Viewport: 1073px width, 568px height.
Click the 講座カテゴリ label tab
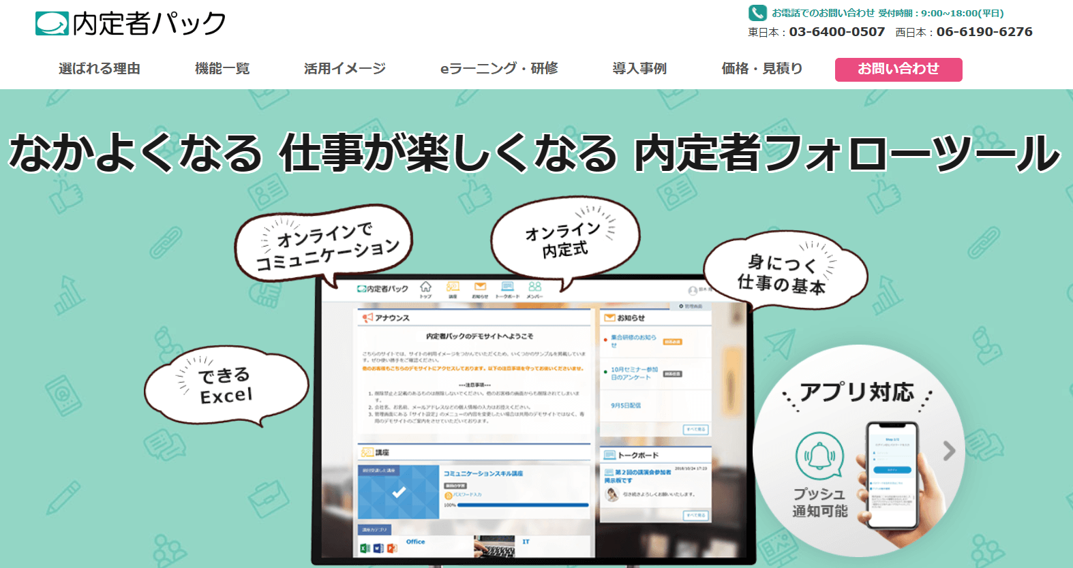click(x=375, y=529)
